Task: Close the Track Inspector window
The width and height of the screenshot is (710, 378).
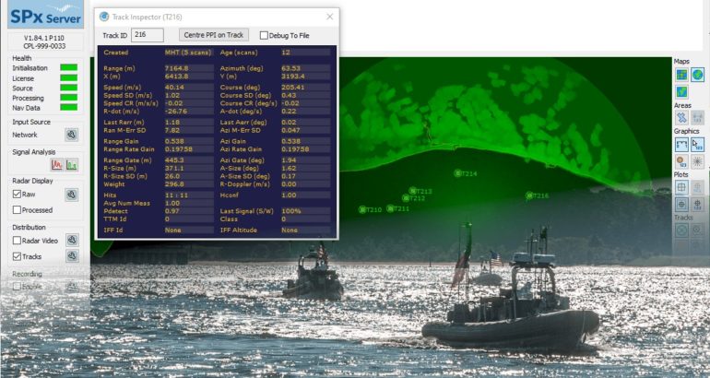Action: coord(330,17)
